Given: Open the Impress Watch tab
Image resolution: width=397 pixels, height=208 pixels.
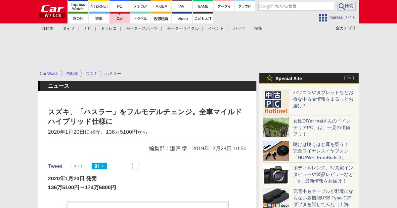Looking at the screenshot, I should point(78,6).
